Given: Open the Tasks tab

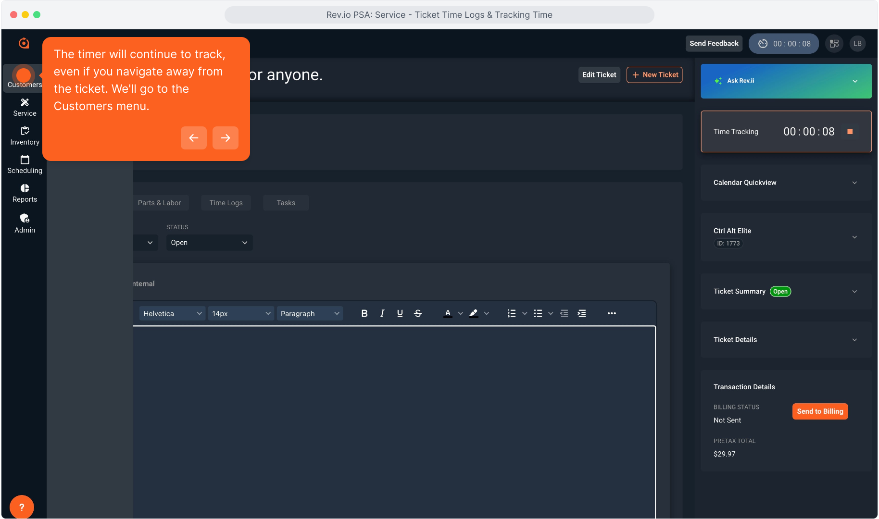Looking at the screenshot, I should tap(286, 203).
